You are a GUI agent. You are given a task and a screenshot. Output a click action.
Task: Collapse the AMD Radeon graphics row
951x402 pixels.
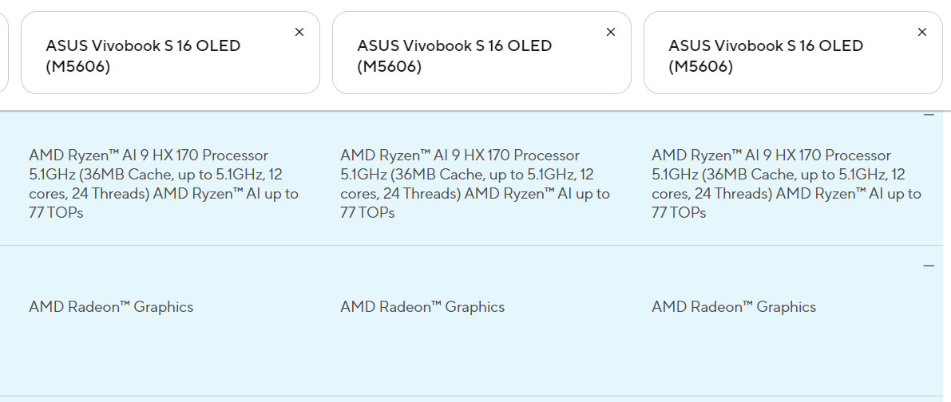929,266
